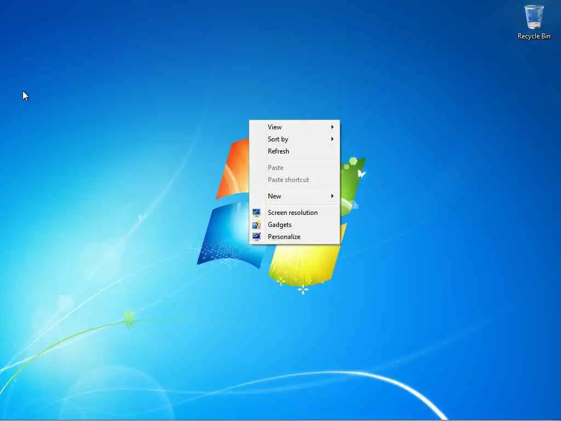Open the View submenu
Viewport: 561px width, 421px height.
click(x=294, y=127)
